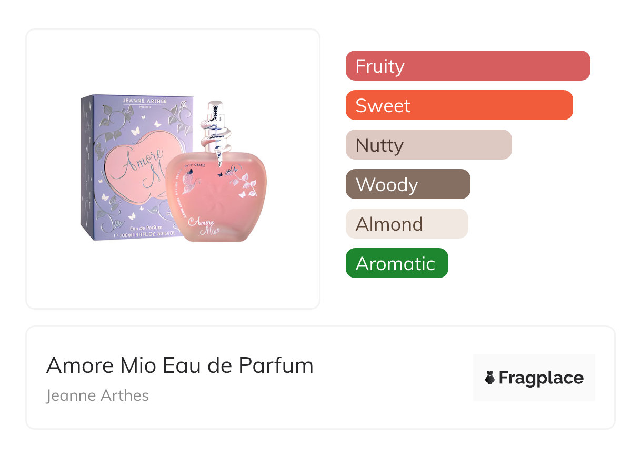641x455 pixels.
Task: Click the Almond accord bar
Action: [406, 224]
